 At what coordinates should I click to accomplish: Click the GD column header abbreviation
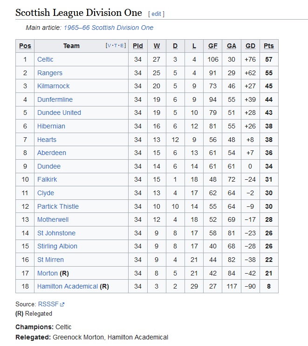[x=250, y=46]
